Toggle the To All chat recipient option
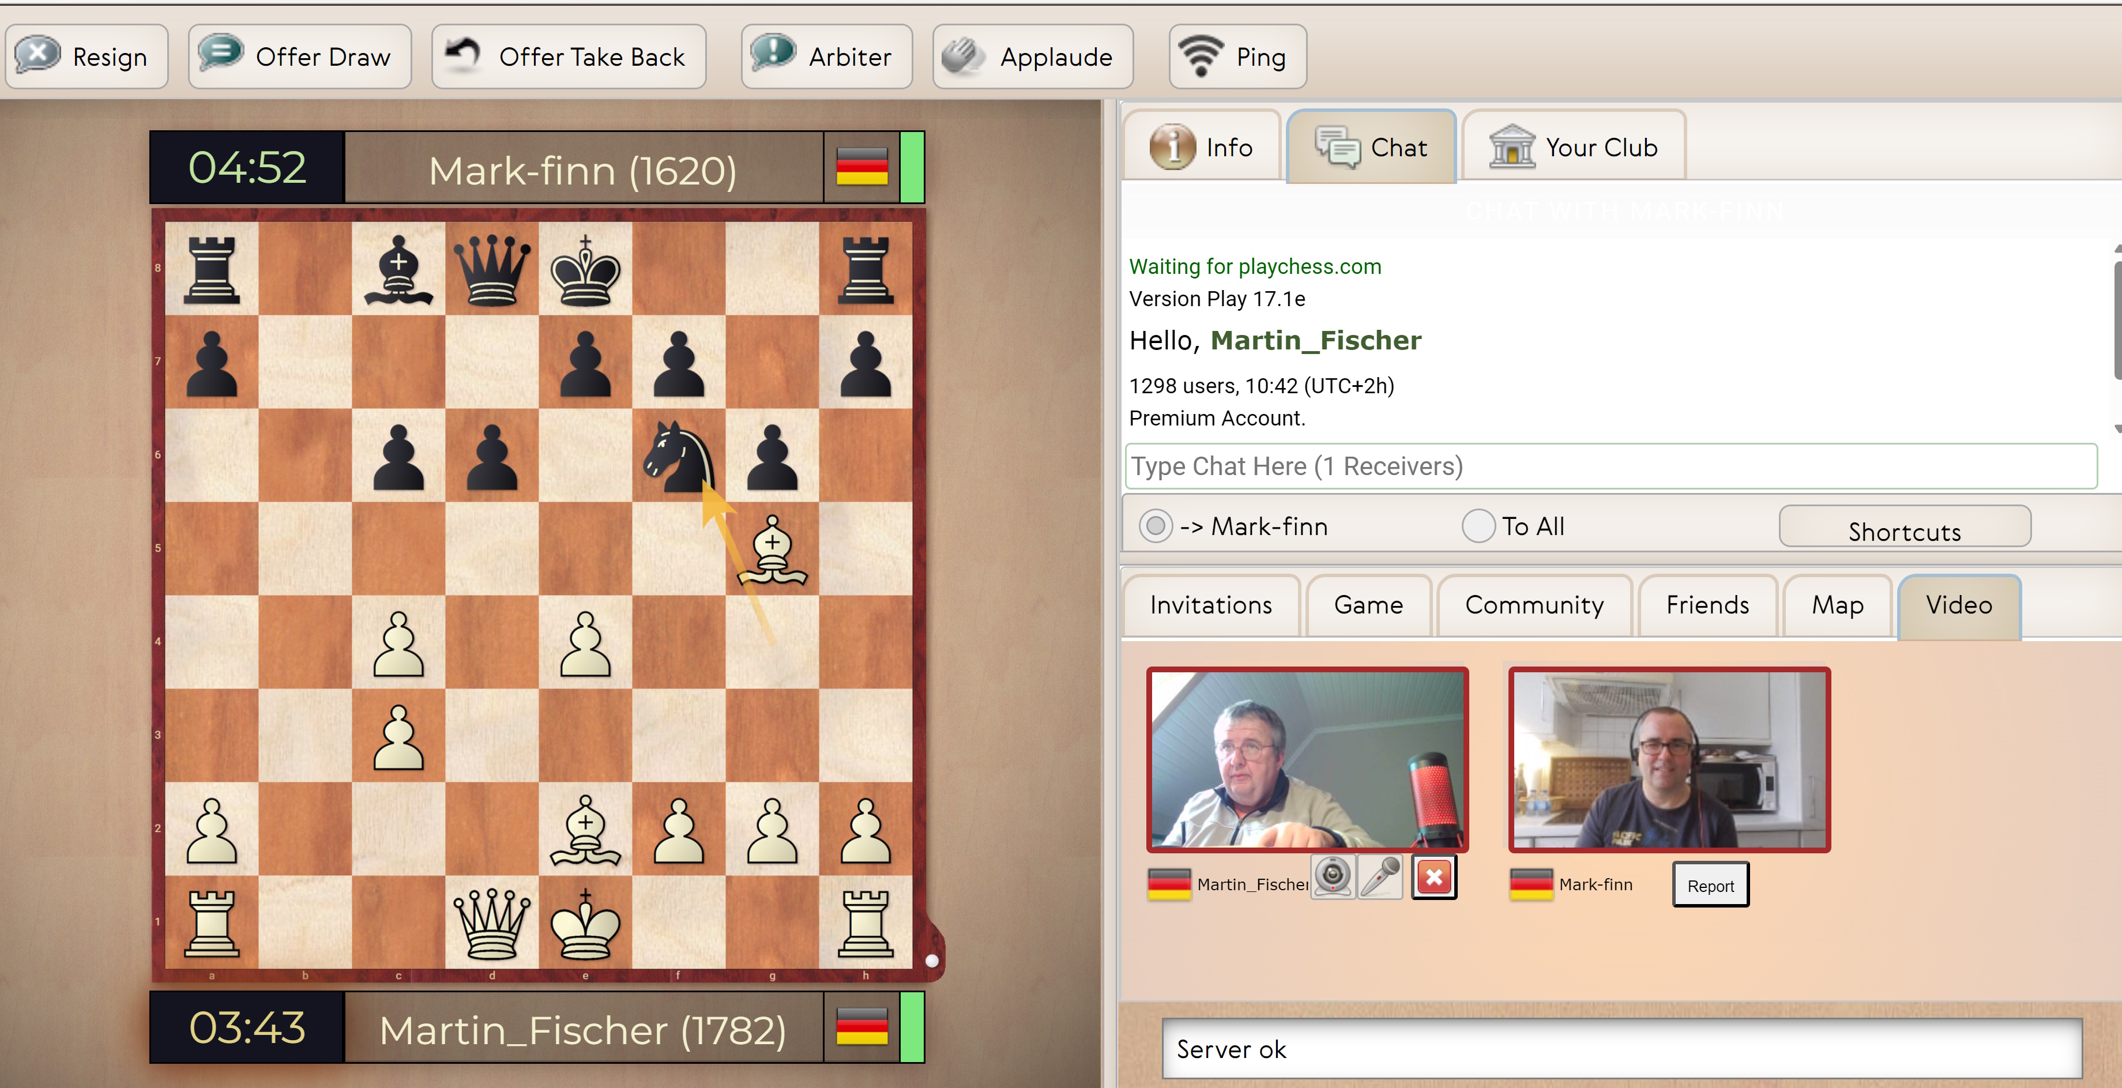Viewport: 2122px width, 1088px height. pos(1474,525)
